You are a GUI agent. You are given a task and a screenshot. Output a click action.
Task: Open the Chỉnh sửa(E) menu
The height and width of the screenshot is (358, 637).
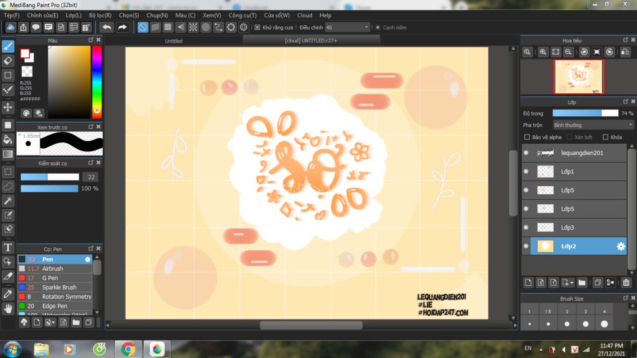(43, 15)
